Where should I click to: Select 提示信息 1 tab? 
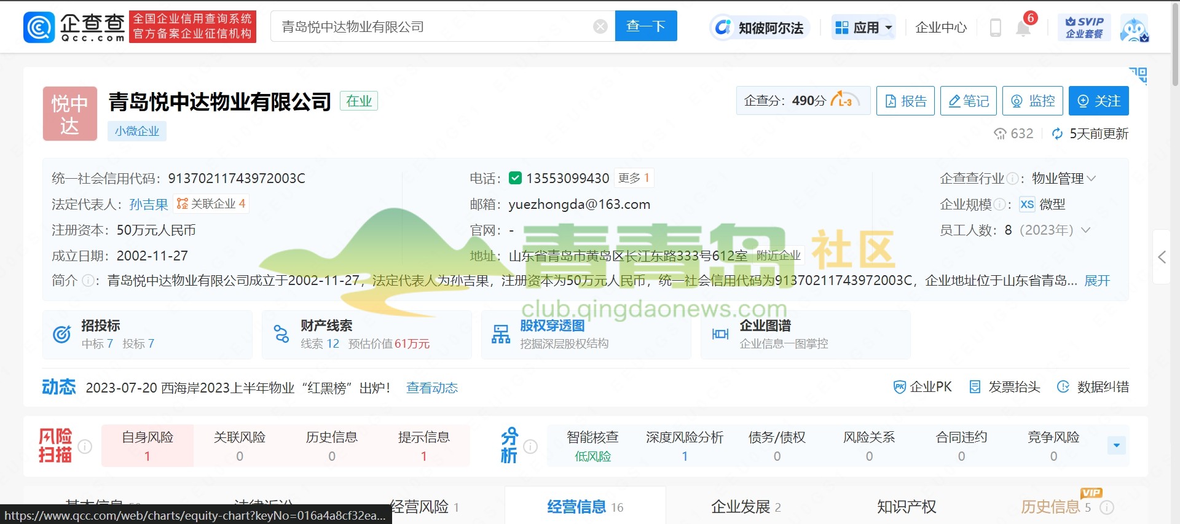click(x=424, y=445)
